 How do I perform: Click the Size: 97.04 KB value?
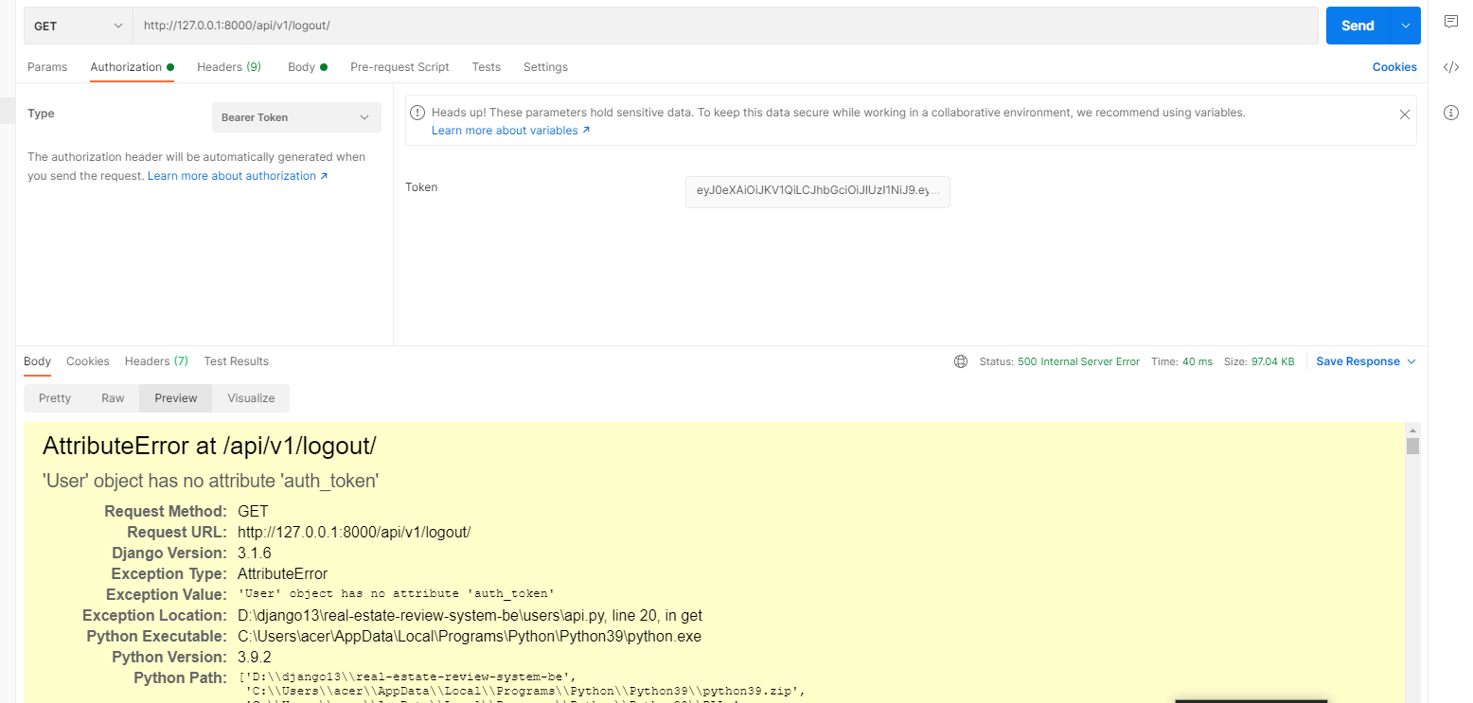tap(1272, 361)
